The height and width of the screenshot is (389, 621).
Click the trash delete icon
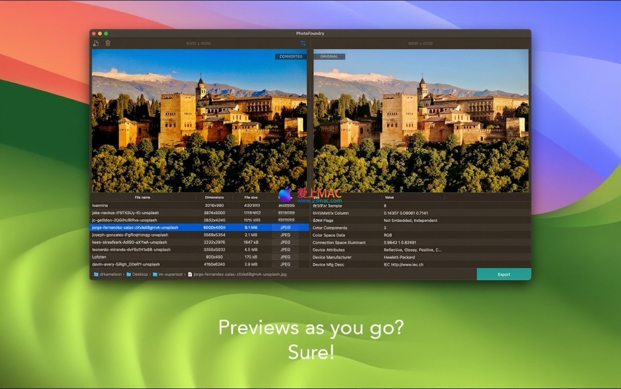tap(108, 43)
